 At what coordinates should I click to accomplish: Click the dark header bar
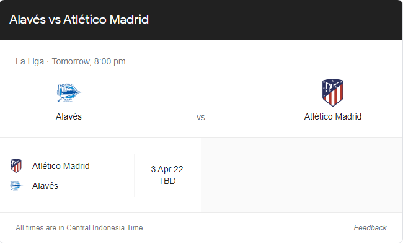[x=201, y=20]
